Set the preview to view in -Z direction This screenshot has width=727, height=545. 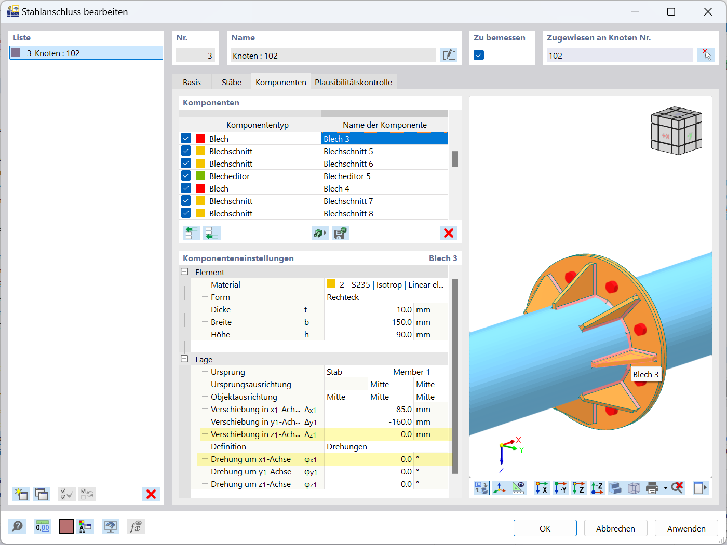(597, 488)
